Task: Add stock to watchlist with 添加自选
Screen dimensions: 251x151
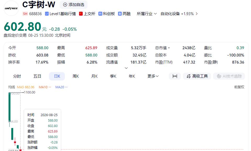Action: (74, 5)
